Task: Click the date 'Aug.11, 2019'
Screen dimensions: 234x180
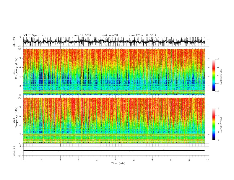Action: tap(82, 35)
